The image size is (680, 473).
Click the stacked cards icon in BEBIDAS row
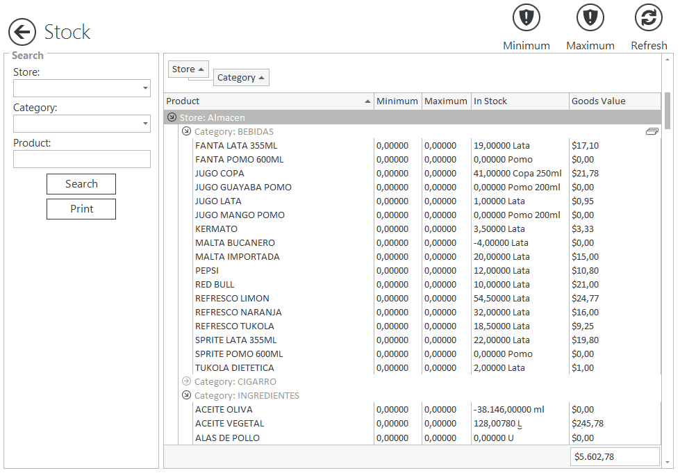(x=652, y=131)
